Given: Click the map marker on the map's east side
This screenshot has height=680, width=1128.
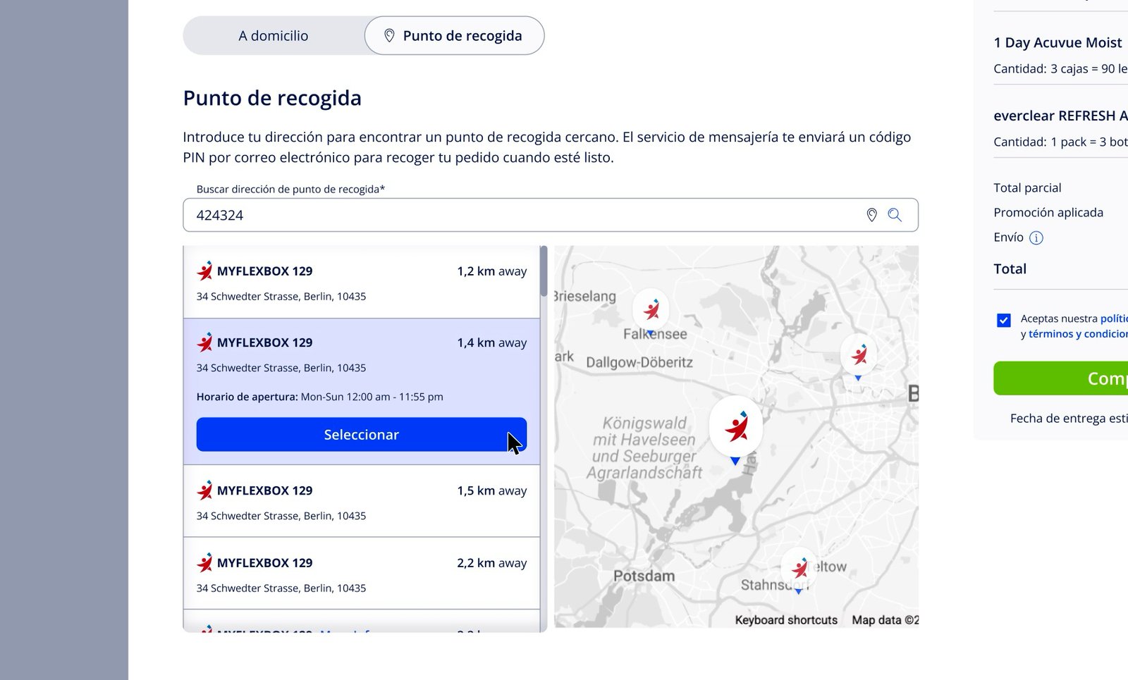Looking at the screenshot, I should 859,355.
